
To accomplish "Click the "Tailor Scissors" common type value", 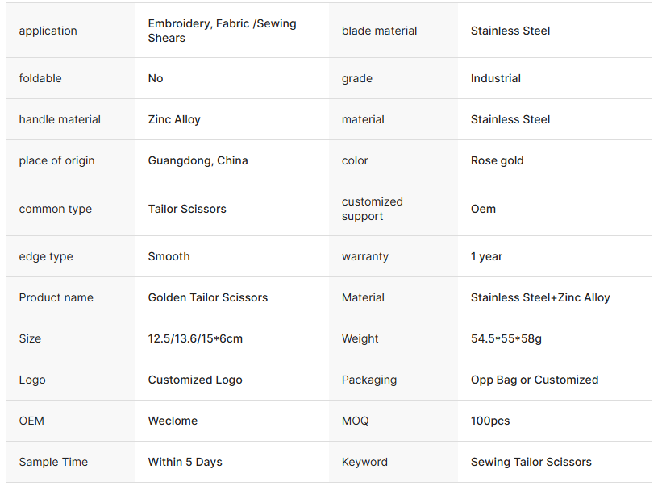I will point(187,209).
